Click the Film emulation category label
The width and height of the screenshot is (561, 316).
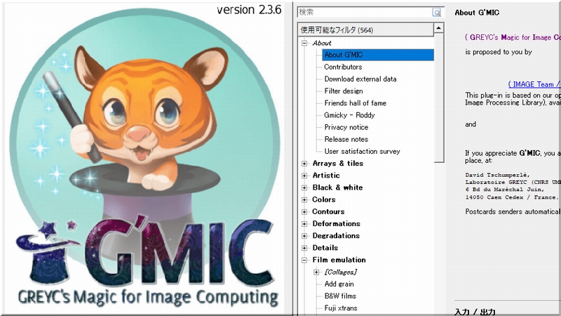339,260
